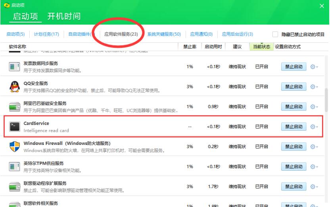Enable 隐藏已禁止启动的项目 checkbox
The image size is (330, 207).
(275, 34)
